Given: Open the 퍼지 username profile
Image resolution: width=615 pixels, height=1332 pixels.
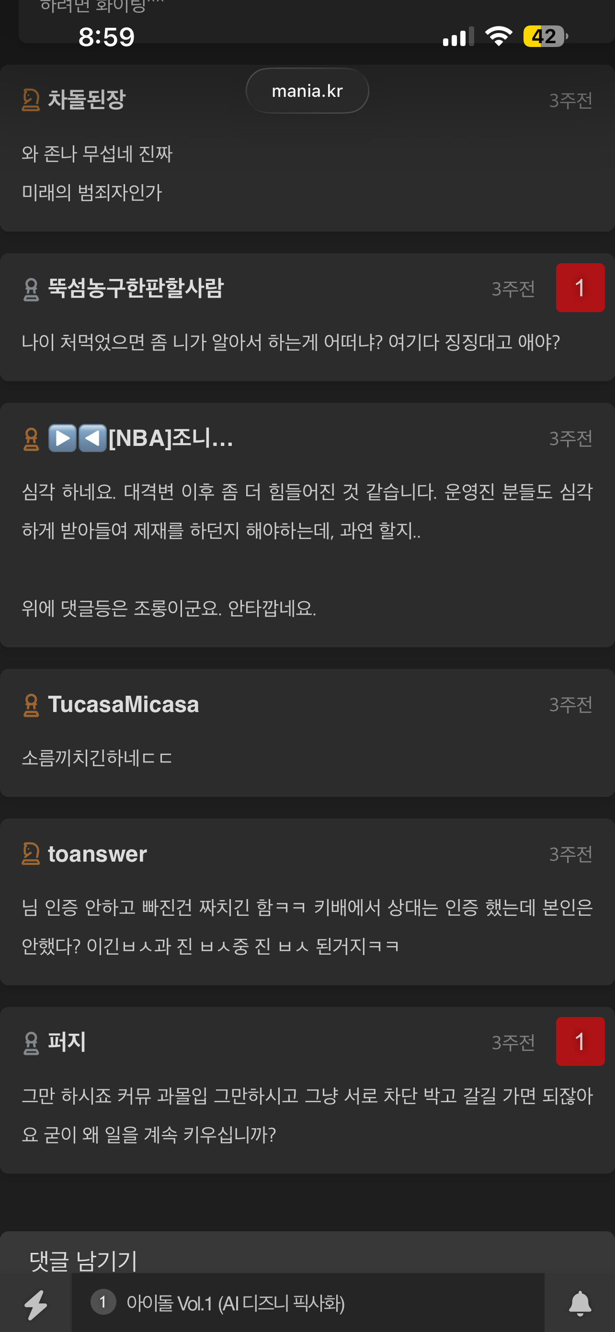Looking at the screenshot, I should point(67,1042).
